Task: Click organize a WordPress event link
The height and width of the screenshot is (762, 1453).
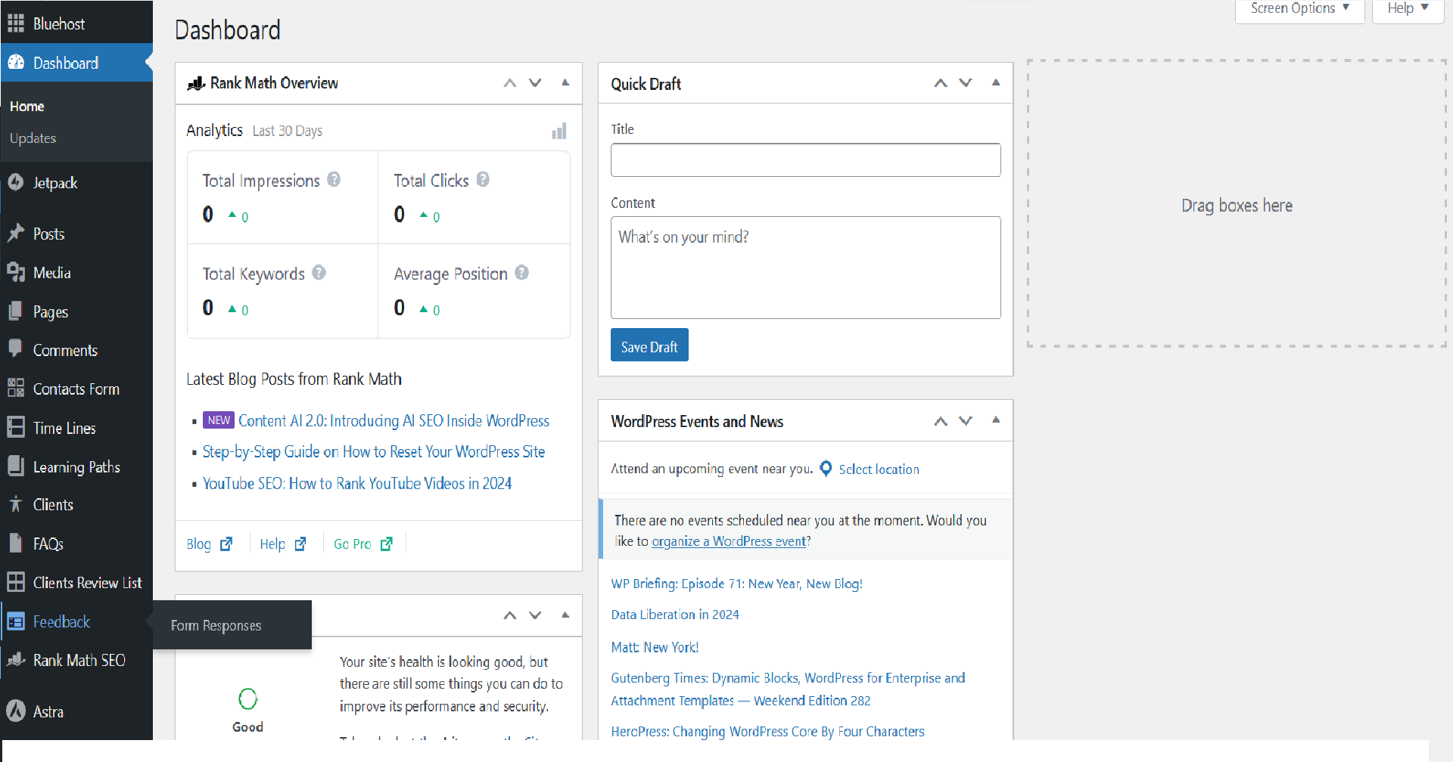Action: [x=729, y=541]
